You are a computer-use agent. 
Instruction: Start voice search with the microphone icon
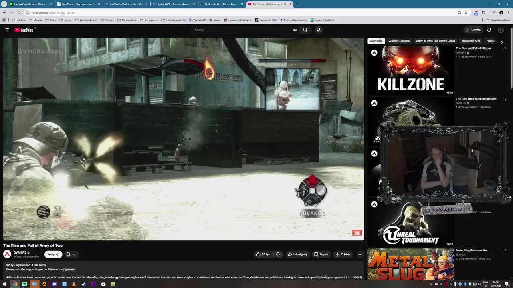319,30
